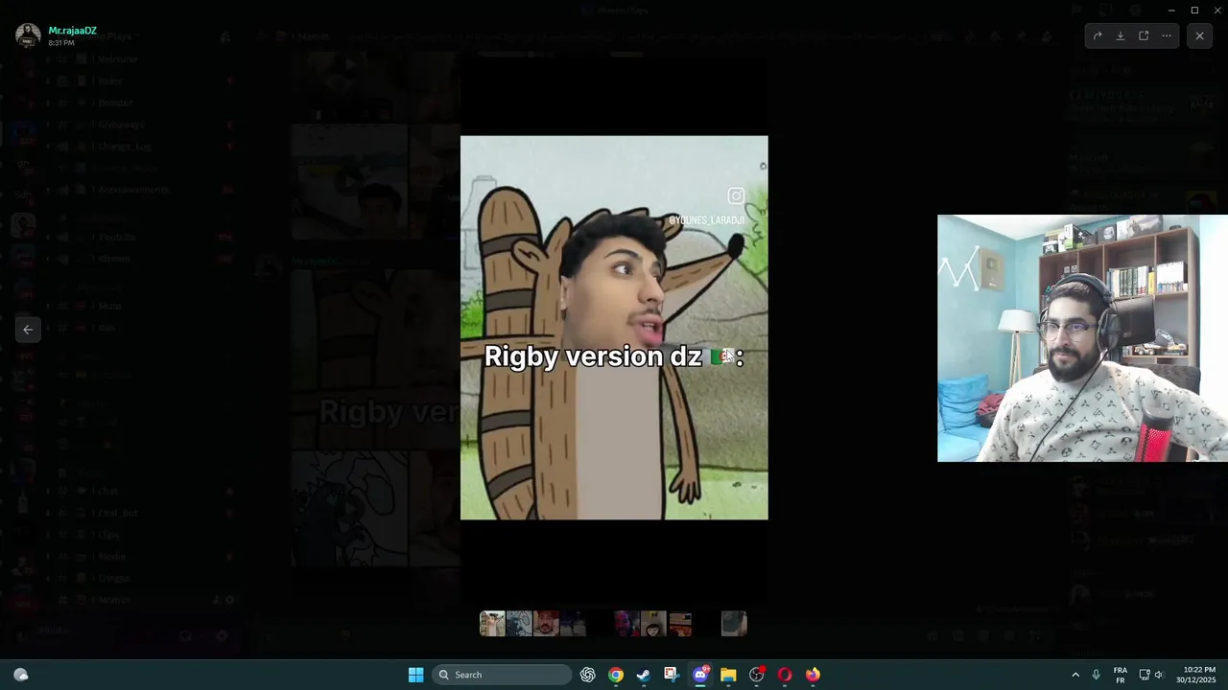The width and height of the screenshot is (1228, 690).
Task: Open Firefox from the taskbar
Action: [813, 675]
